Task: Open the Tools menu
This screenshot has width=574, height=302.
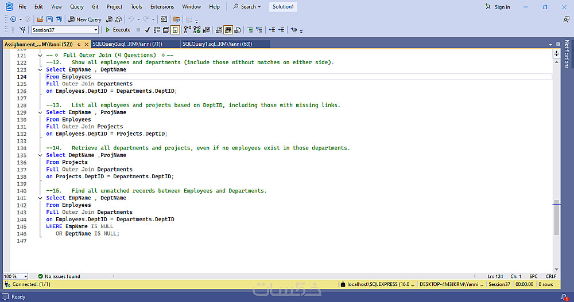Action: coord(136,6)
